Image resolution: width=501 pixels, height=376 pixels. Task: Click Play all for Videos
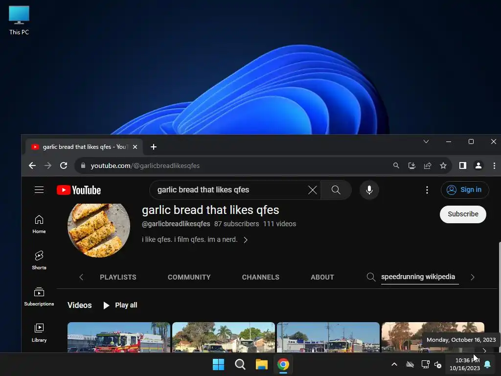(x=120, y=305)
